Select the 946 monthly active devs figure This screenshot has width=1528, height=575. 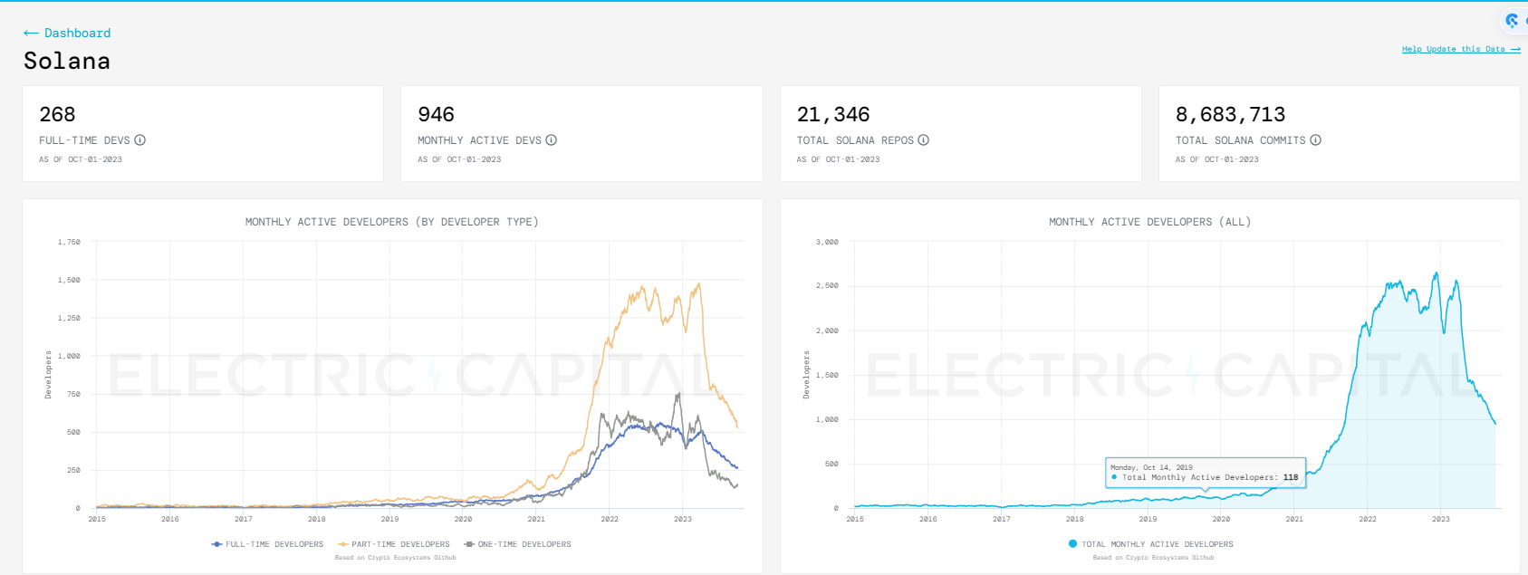pos(436,115)
